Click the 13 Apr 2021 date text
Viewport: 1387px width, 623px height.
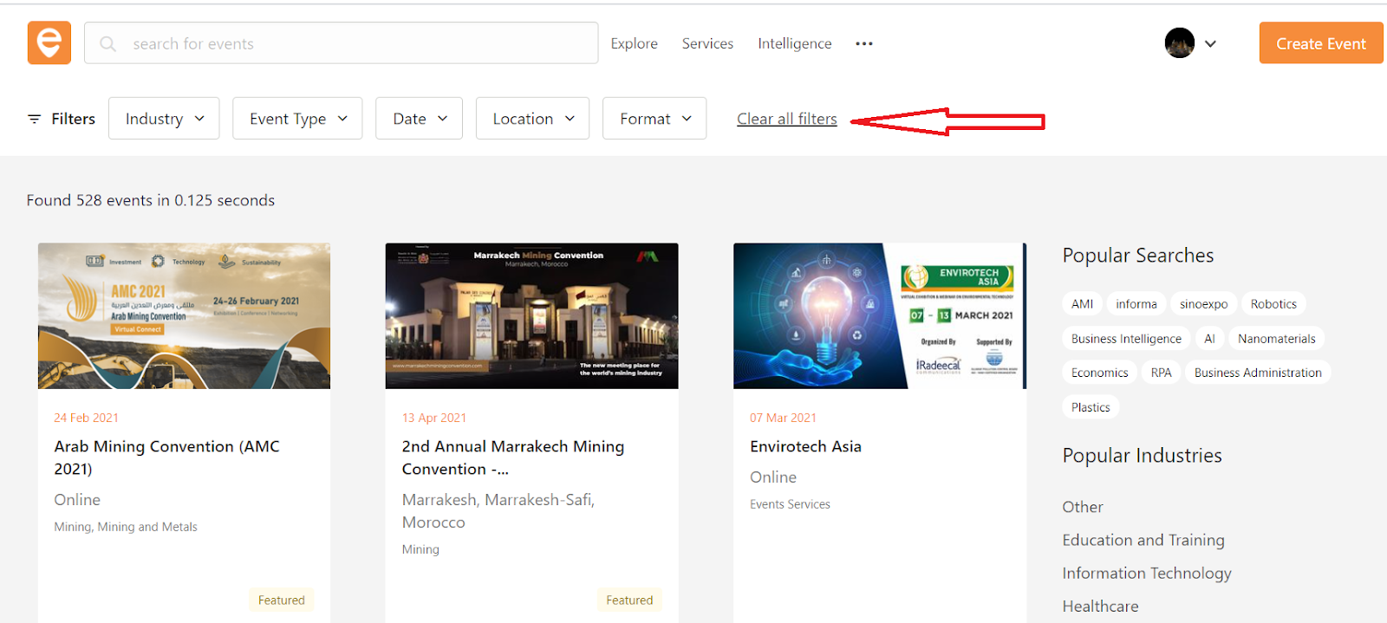click(433, 418)
